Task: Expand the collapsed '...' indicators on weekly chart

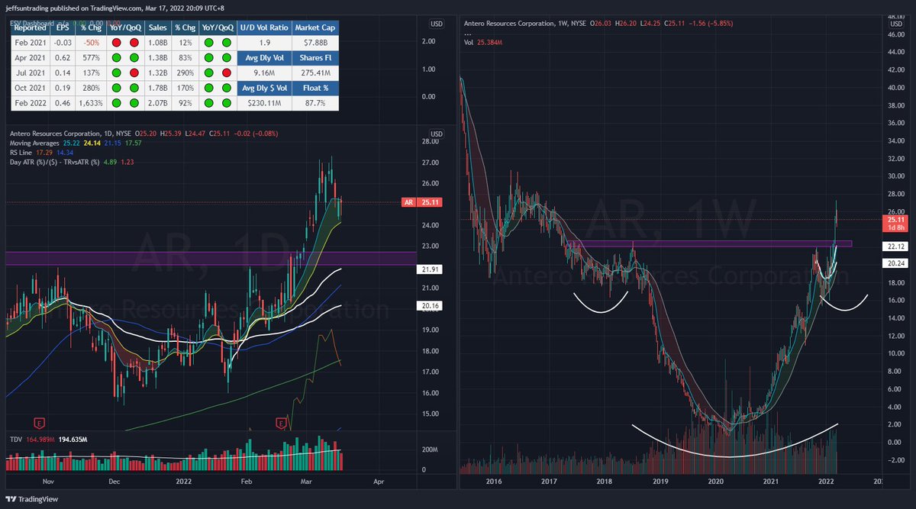Action: pos(469,33)
